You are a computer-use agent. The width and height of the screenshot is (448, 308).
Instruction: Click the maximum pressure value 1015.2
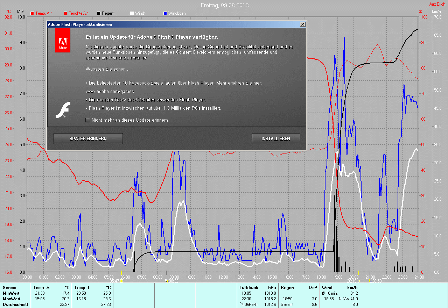pos(270,299)
